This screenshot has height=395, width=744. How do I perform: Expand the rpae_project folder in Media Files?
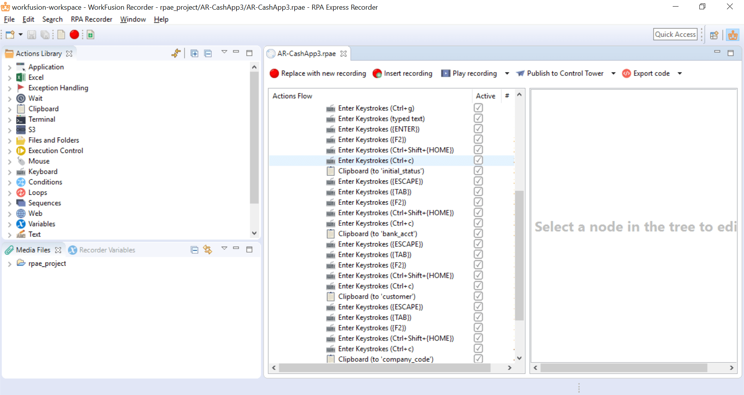[10, 264]
